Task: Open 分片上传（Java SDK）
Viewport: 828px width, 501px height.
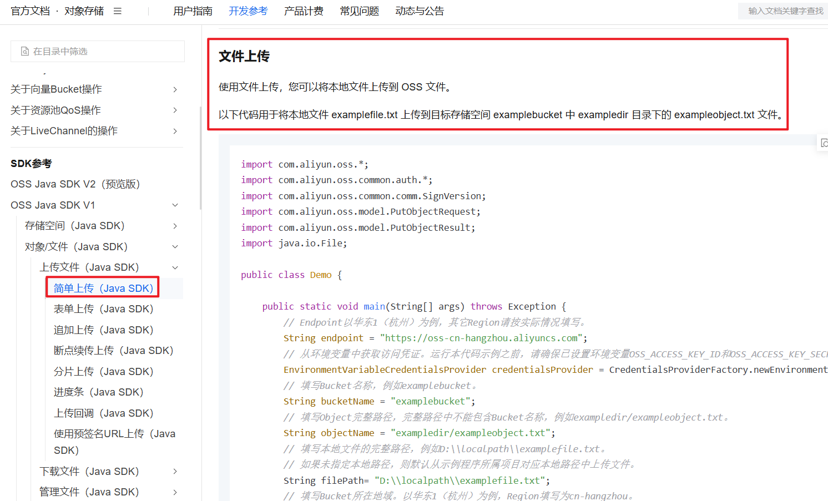Action: 103,372
